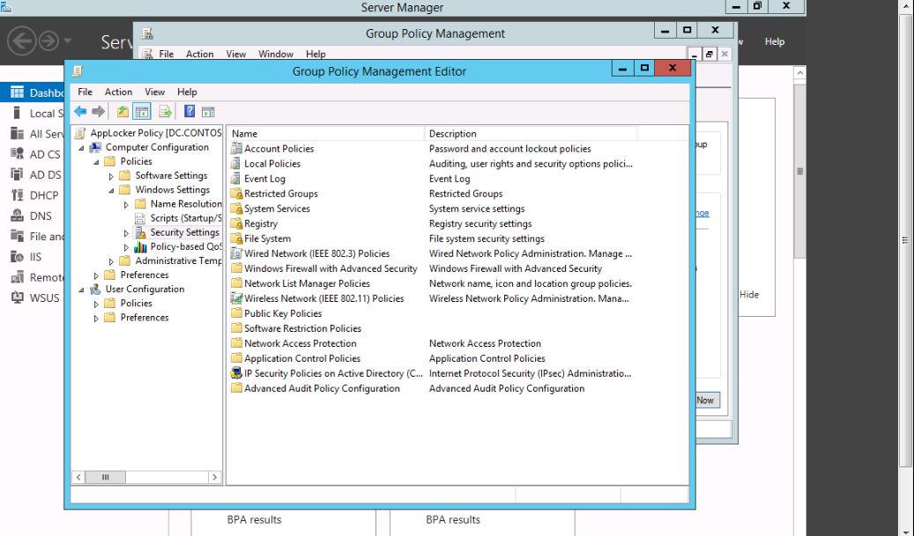
Task: Select the Windows Firewall with Advanced Security row name
Action: (331, 268)
